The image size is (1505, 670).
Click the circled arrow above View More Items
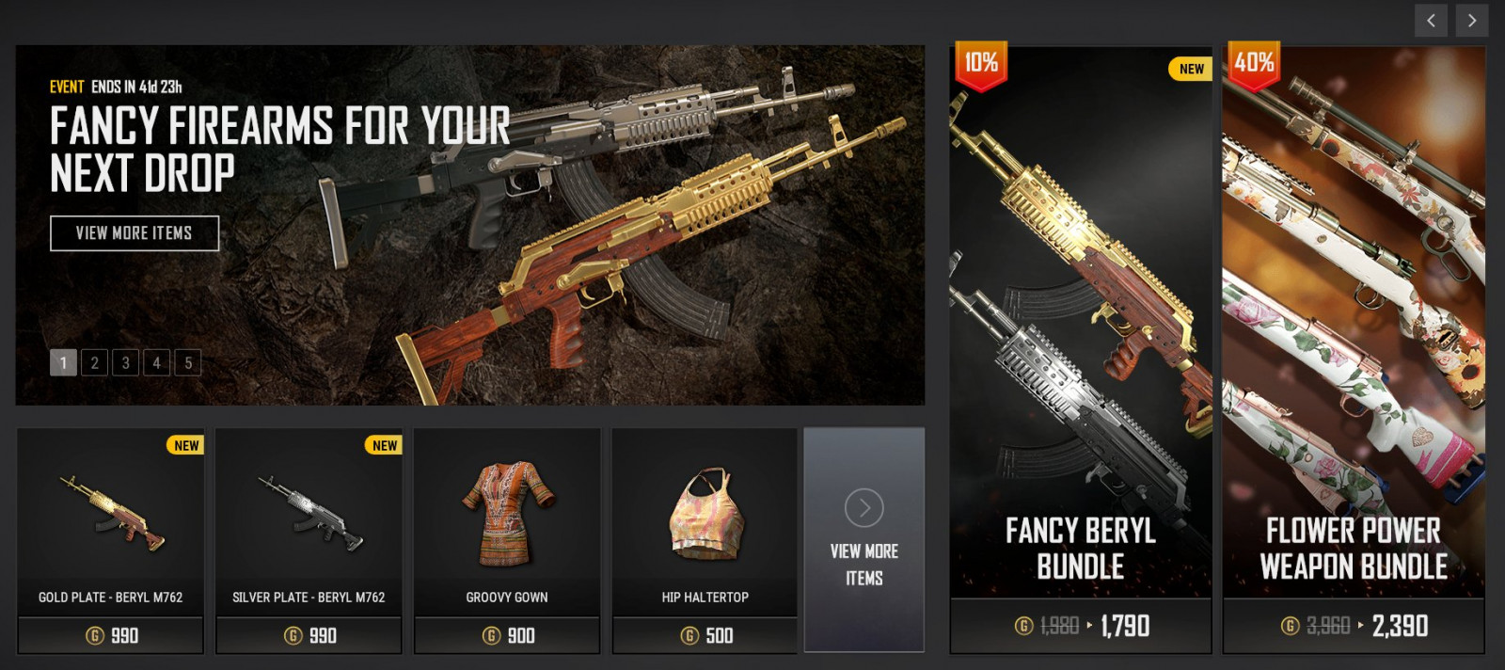[x=864, y=508]
